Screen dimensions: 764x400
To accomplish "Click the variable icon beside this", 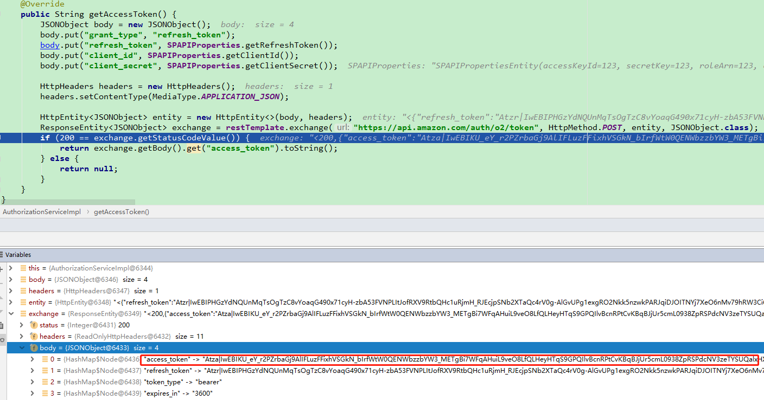I will (23, 268).
